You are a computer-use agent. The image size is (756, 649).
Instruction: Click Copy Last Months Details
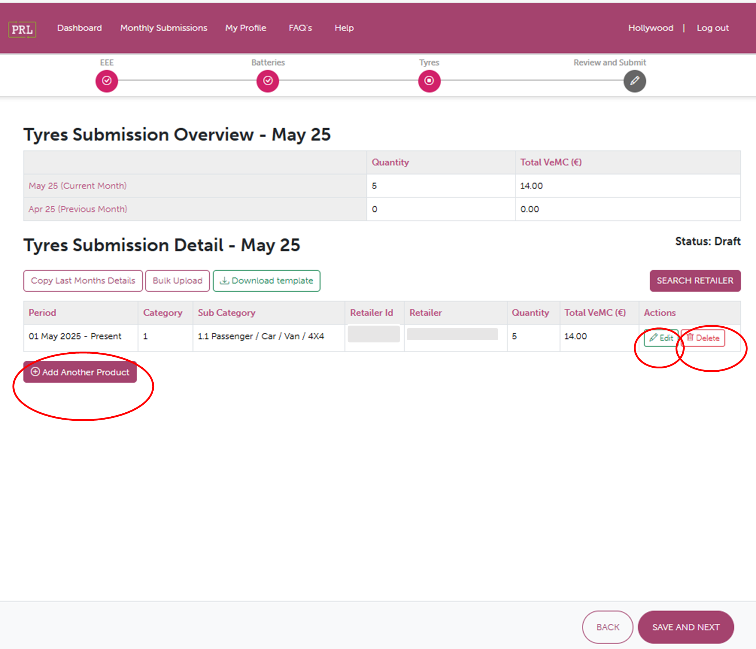coord(83,281)
